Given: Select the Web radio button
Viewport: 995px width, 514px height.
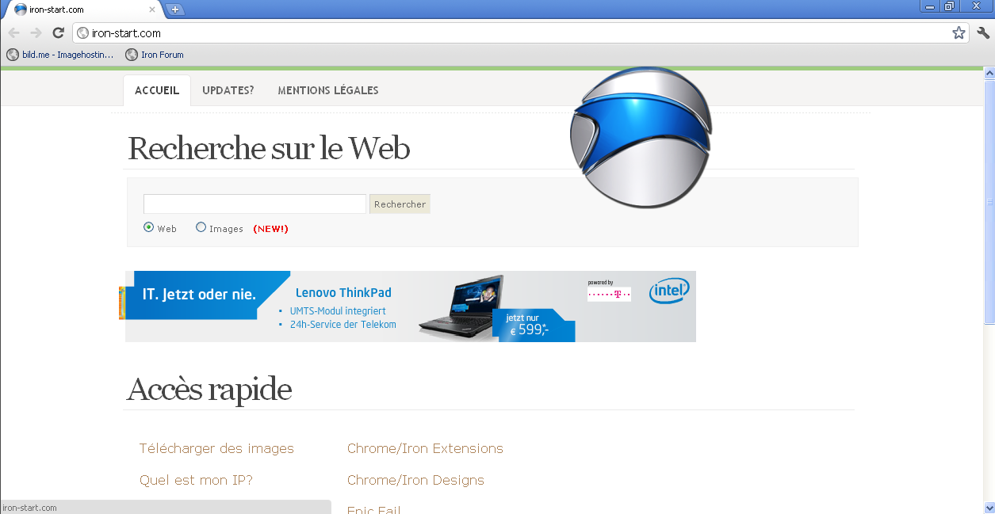Looking at the screenshot, I should coord(149,227).
